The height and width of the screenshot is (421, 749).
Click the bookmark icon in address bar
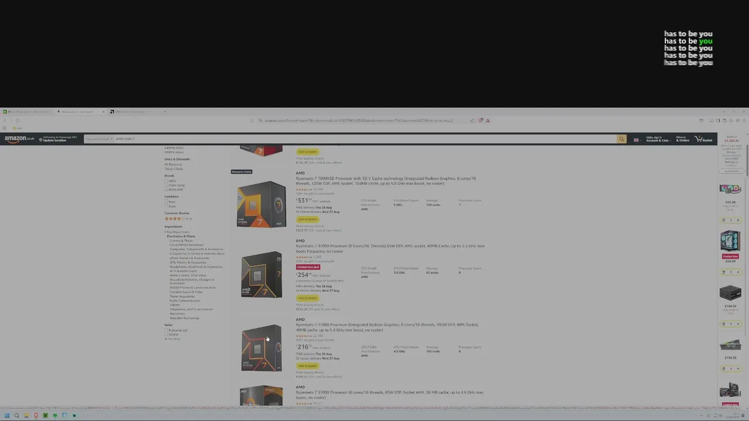pos(252,120)
